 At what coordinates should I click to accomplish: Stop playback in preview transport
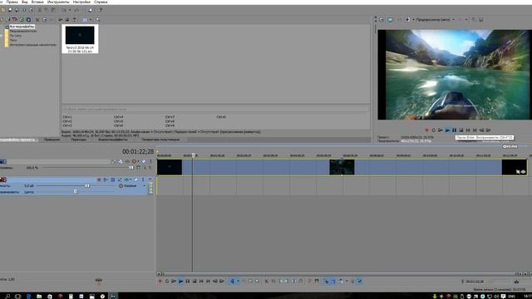click(461, 130)
